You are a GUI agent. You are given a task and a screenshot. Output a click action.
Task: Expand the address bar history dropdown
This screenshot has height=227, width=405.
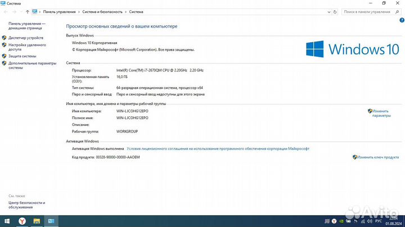point(329,12)
